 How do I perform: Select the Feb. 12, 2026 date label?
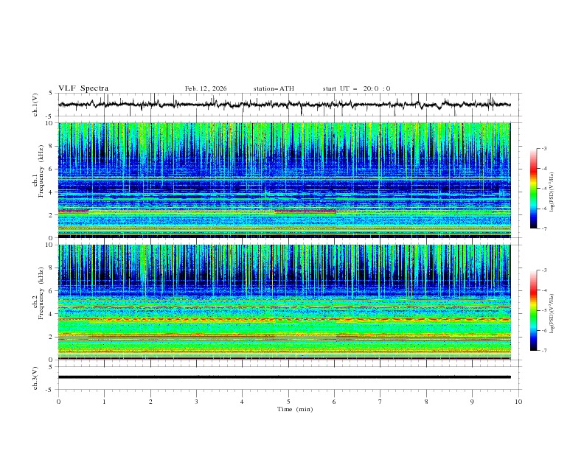pyautogui.click(x=206, y=88)
